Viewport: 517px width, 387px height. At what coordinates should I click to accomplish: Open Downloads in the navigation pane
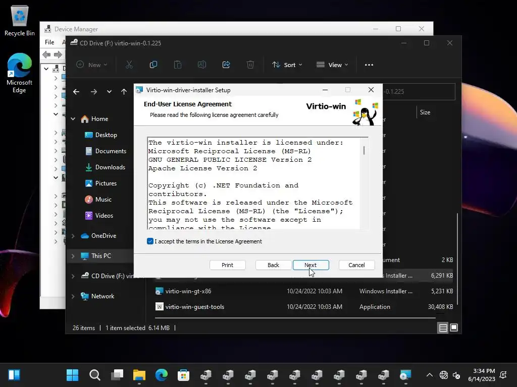[x=105, y=167]
